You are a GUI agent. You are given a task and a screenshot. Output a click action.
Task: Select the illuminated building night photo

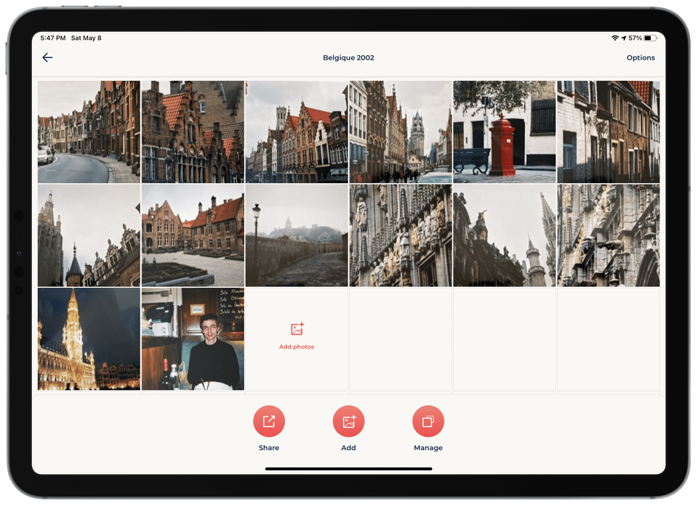[88, 338]
